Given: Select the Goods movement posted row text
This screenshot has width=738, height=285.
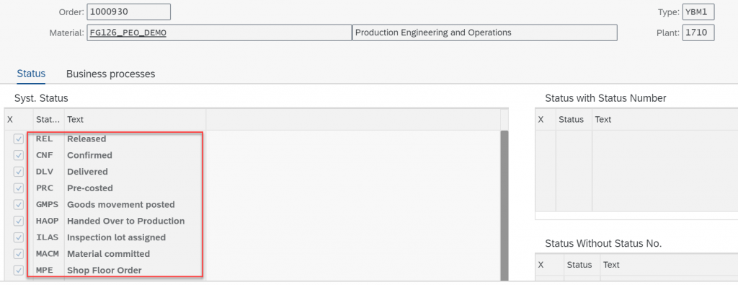Looking at the screenshot, I should (x=121, y=204).
